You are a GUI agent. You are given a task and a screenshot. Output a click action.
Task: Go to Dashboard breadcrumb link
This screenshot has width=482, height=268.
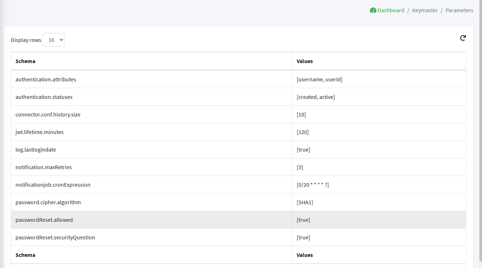390,10
